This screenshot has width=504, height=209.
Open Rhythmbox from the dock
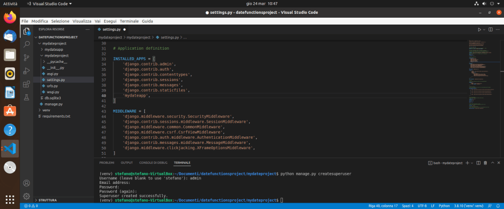point(10,74)
